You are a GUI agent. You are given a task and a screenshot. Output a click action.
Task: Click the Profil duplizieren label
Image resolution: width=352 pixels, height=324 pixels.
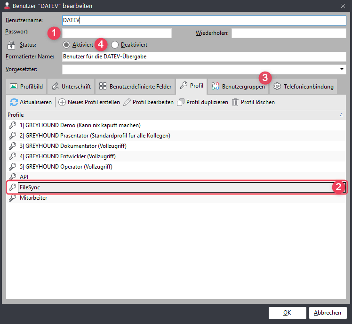[207, 102]
